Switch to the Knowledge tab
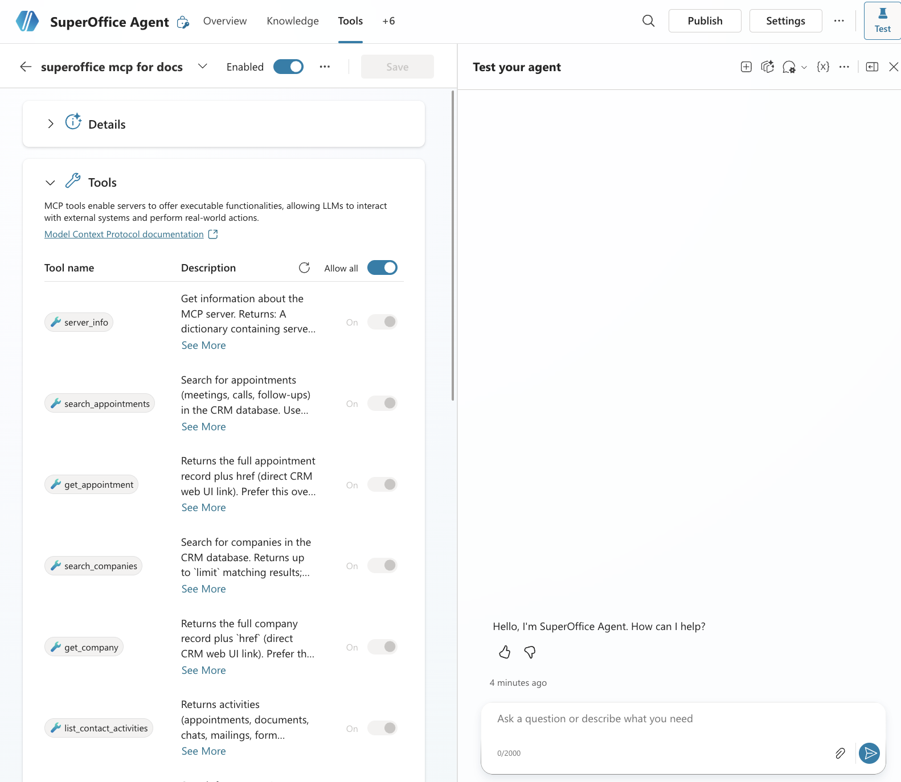Viewport: 901px width, 782px height. [293, 21]
